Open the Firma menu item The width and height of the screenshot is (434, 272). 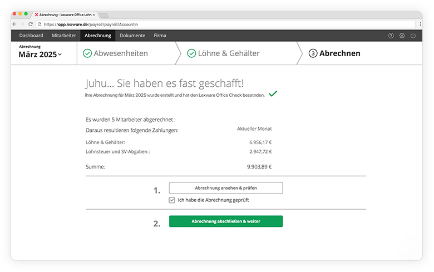coord(160,36)
